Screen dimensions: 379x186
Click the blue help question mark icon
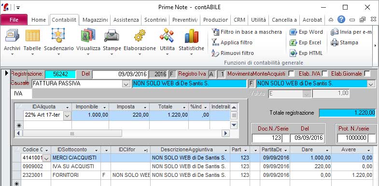click(x=341, y=20)
